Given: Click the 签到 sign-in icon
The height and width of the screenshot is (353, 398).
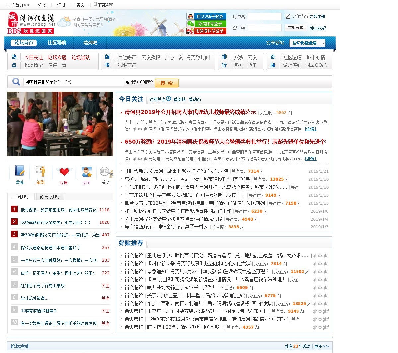Looking at the screenshot, I should pyautogui.click(x=41, y=172).
